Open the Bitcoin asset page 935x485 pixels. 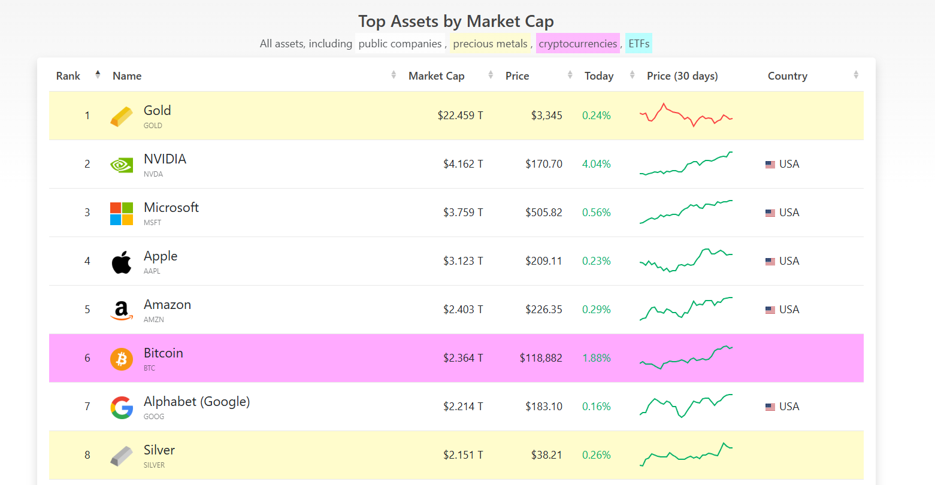coord(164,353)
